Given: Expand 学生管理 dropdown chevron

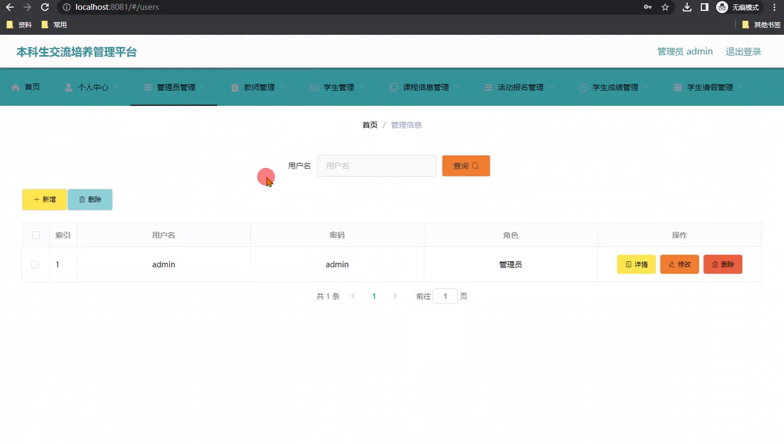Looking at the screenshot, I should 362,87.
